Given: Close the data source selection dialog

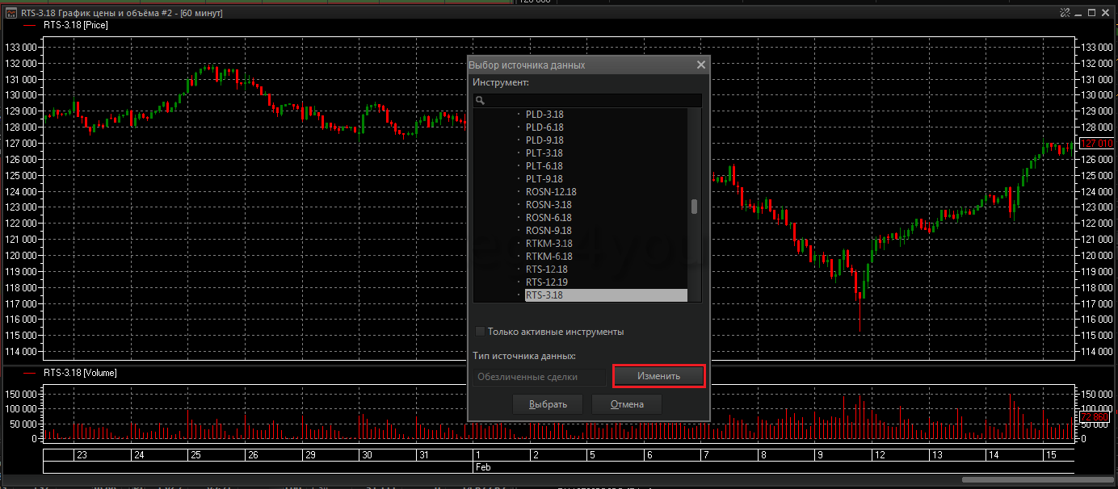Looking at the screenshot, I should coord(700,65).
